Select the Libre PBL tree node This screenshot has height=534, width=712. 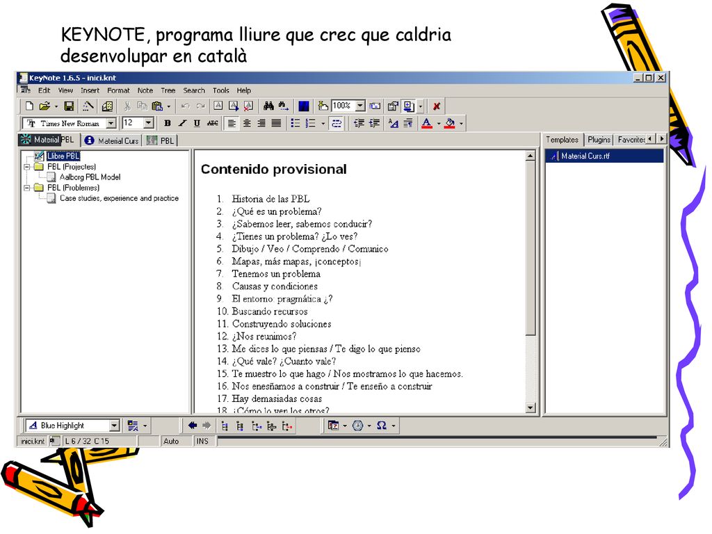pos(63,156)
